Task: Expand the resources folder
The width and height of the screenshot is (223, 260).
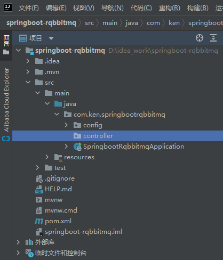Action: coord(47,157)
